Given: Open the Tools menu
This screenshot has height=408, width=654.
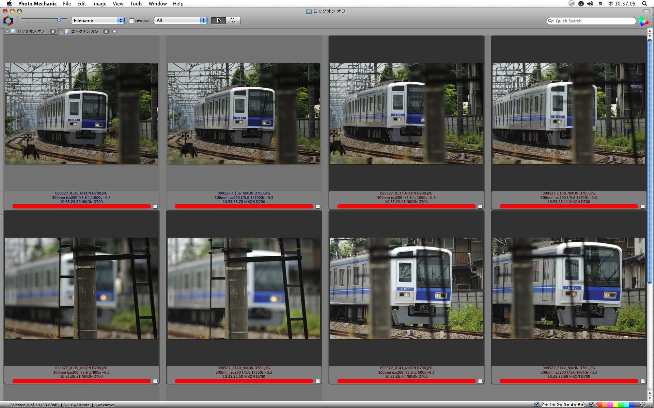Looking at the screenshot, I should click(136, 3).
